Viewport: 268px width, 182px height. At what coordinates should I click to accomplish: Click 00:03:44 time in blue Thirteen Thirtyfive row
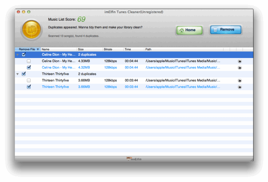click(x=131, y=87)
